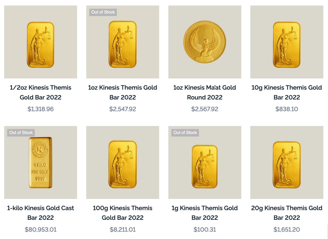328x239 pixels.
Task: Click the 1oz Kinesis Themis Gold Bar thumbnail
Action: pyautogui.click(x=122, y=44)
